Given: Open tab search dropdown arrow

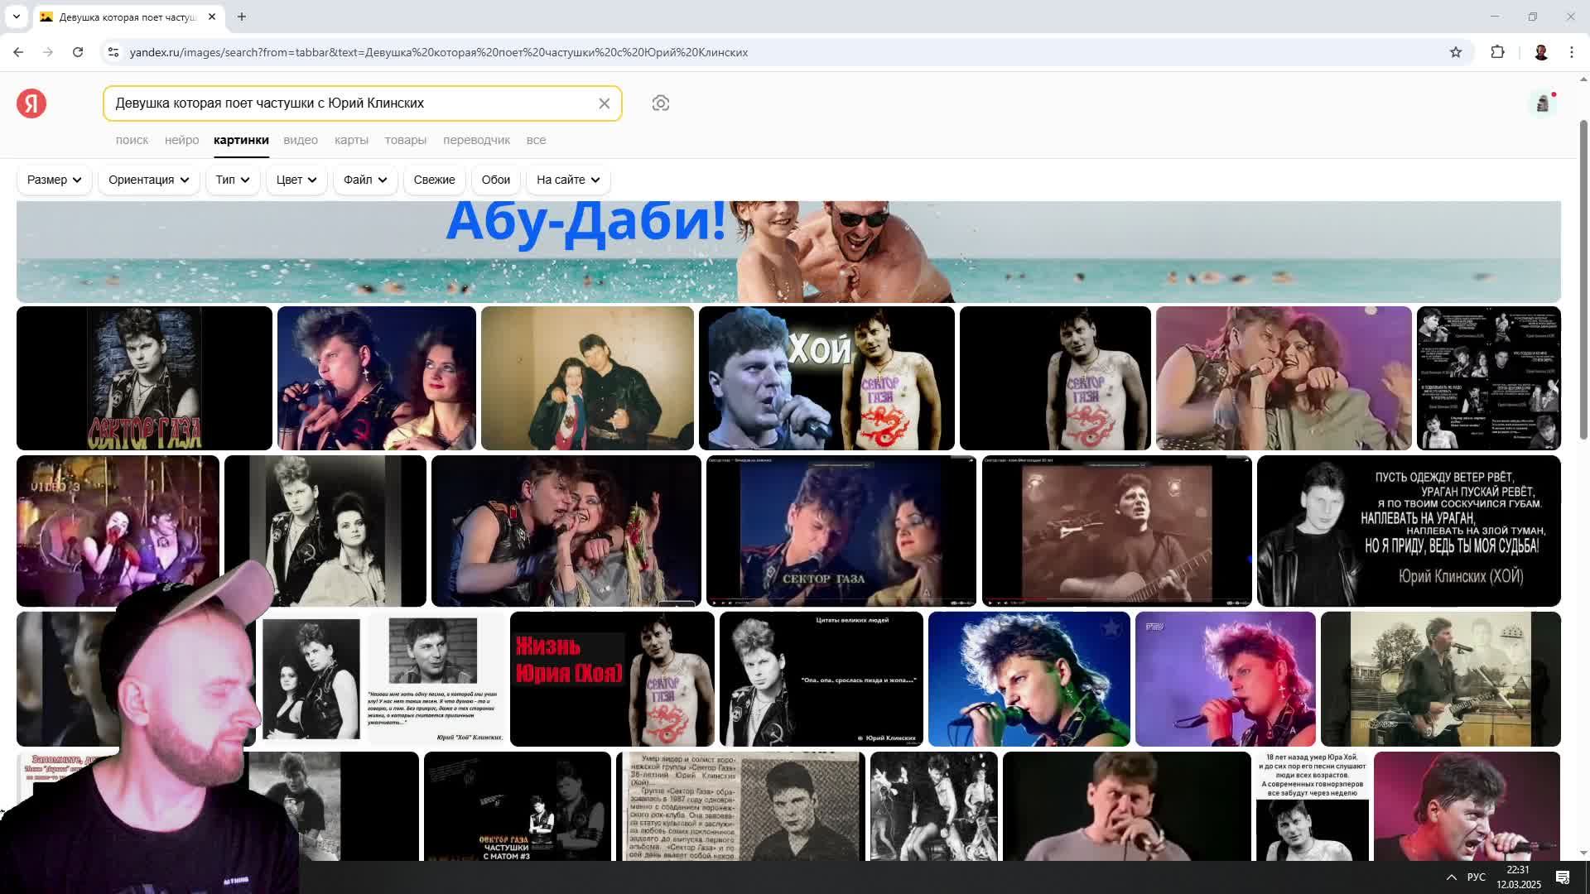Looking at the screenshot, I should [16, 17].
